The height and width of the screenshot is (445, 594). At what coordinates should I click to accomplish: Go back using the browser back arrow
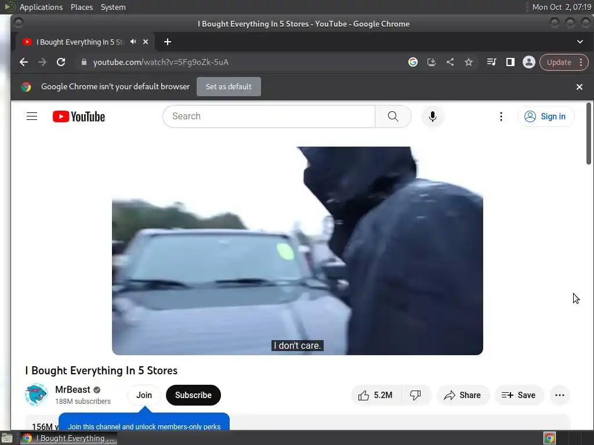point(23,62)
